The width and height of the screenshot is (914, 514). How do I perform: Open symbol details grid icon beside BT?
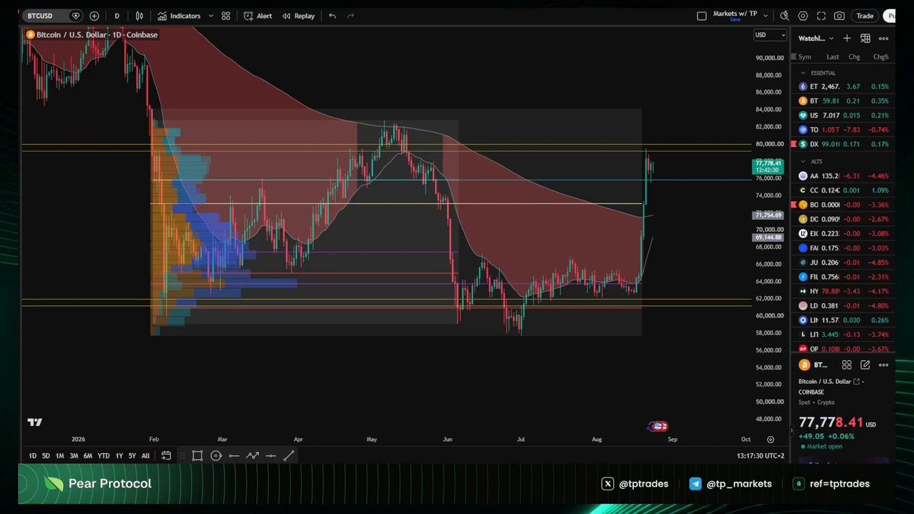(847, 365)
